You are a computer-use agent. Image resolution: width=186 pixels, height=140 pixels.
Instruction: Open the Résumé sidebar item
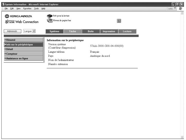tap(24, 40)
